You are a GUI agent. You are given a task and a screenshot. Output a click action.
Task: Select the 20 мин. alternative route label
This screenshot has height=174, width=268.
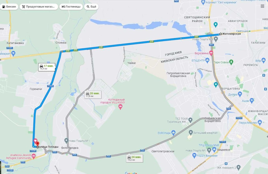click(93, 95)
